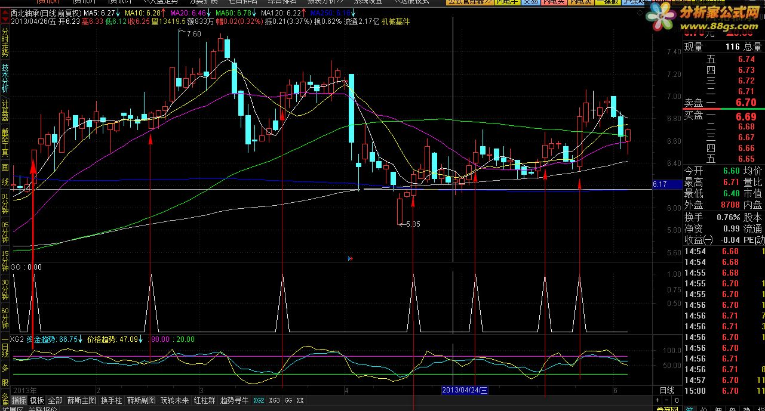The width and height of the screenshot is (765, 411).
Task: Click the sell-five price 6.74
Action: click(746, 59)
